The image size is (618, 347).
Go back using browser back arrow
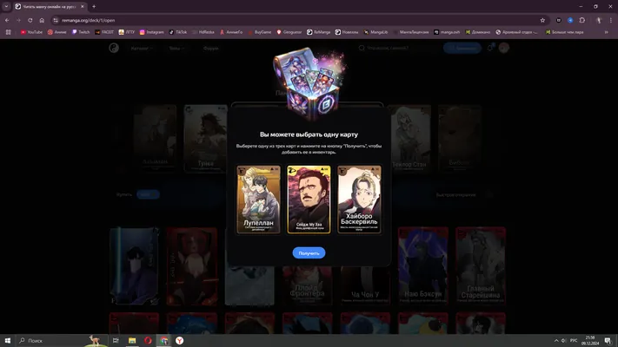(x=7, y=20)
